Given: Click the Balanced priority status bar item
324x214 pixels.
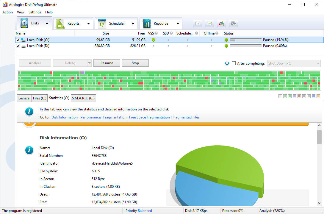Looking at the screenshot, I should coord(145,210).
